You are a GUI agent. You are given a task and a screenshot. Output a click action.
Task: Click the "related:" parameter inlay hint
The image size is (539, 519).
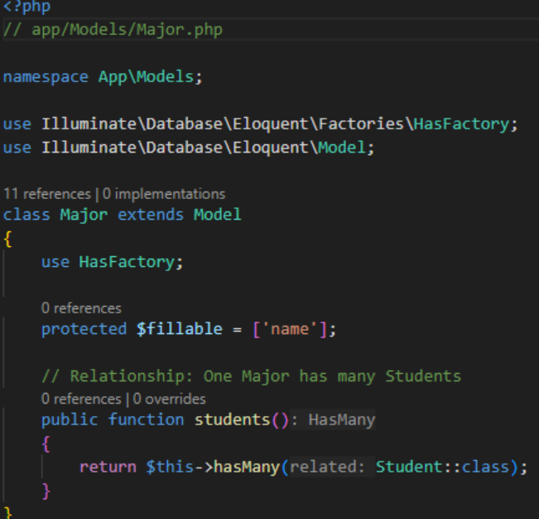pos(328,467)
